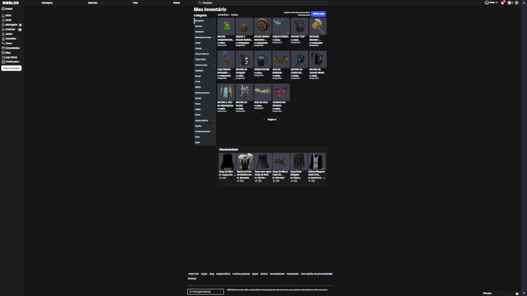Open Robux balance icon in header
This screenshot has width=527, height=296.
click(x=509, y=3)
